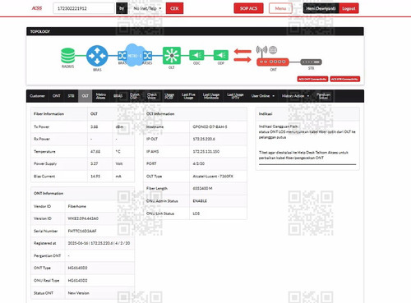This screenshot has width=411, height=303.
Task: Click the ODC node icon
Action: click(196, 56)
